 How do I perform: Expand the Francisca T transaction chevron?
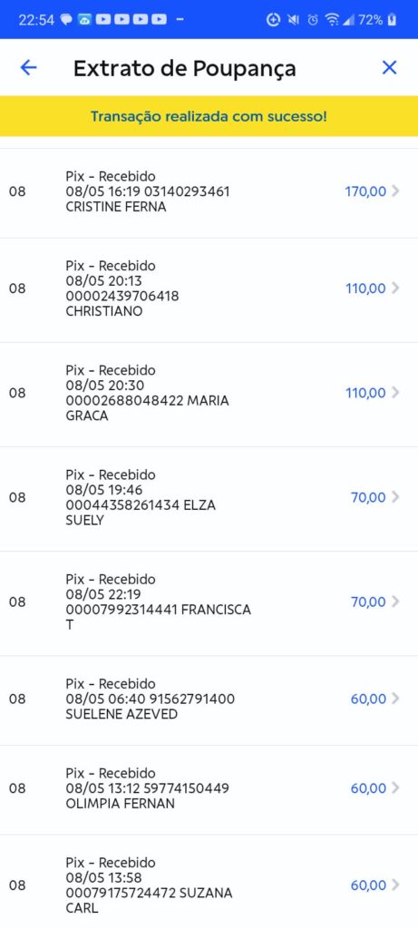tap(396, 602)
